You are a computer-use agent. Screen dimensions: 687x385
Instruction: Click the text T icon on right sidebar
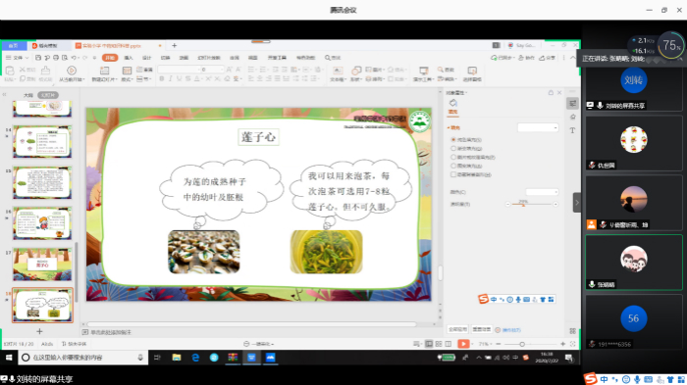572,130
